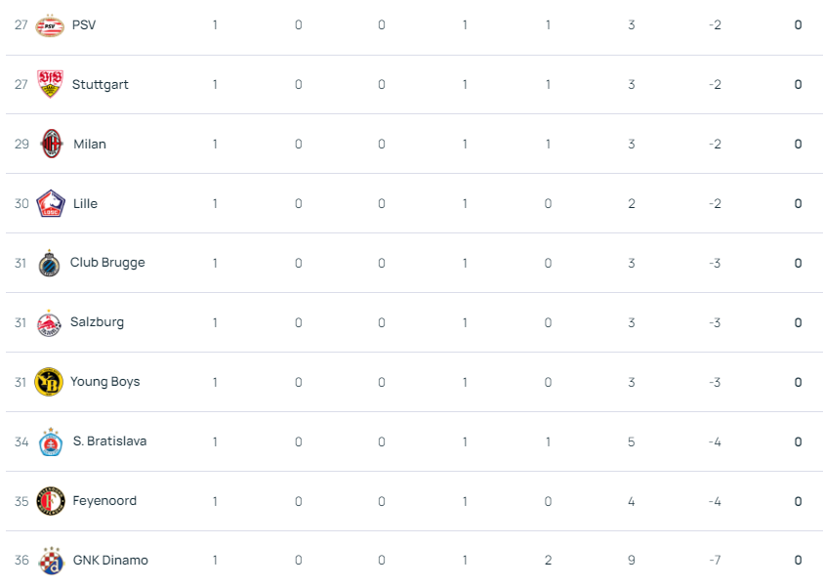Image resolution: width=823 pixels, height=587 pixels.
Task: Open the Feyenoord team name
Action: 104,501
